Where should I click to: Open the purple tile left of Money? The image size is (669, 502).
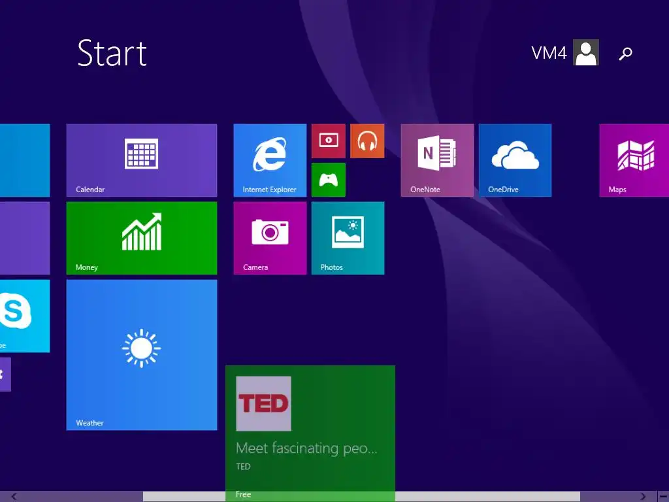25,238
